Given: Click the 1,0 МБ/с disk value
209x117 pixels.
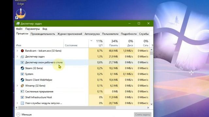Looking at the screenshot, I should click(x=128, y=51).
